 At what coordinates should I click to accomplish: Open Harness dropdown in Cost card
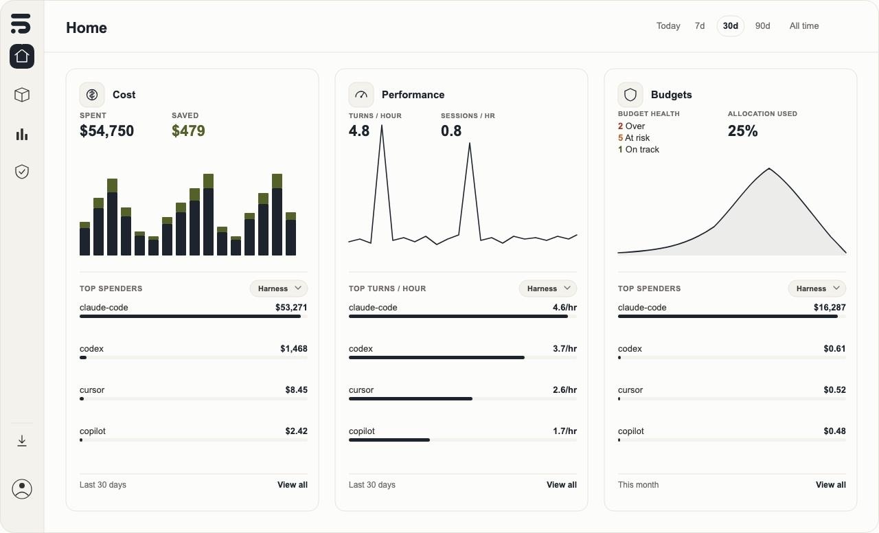click(x=279, y=288)
